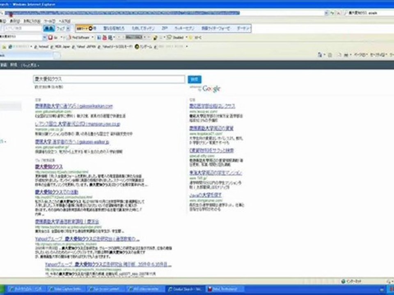Open the Yahoo!メール favorite link
This screenshot has height=295, width=394.
(x=115, y=47)
